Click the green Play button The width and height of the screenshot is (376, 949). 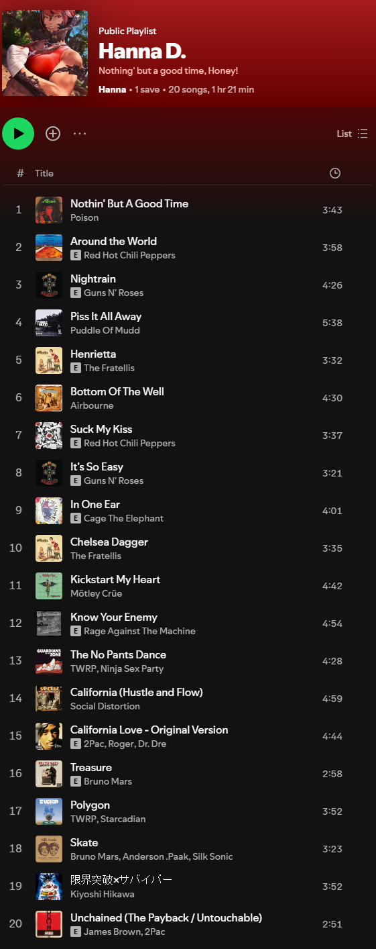[18, 134]
